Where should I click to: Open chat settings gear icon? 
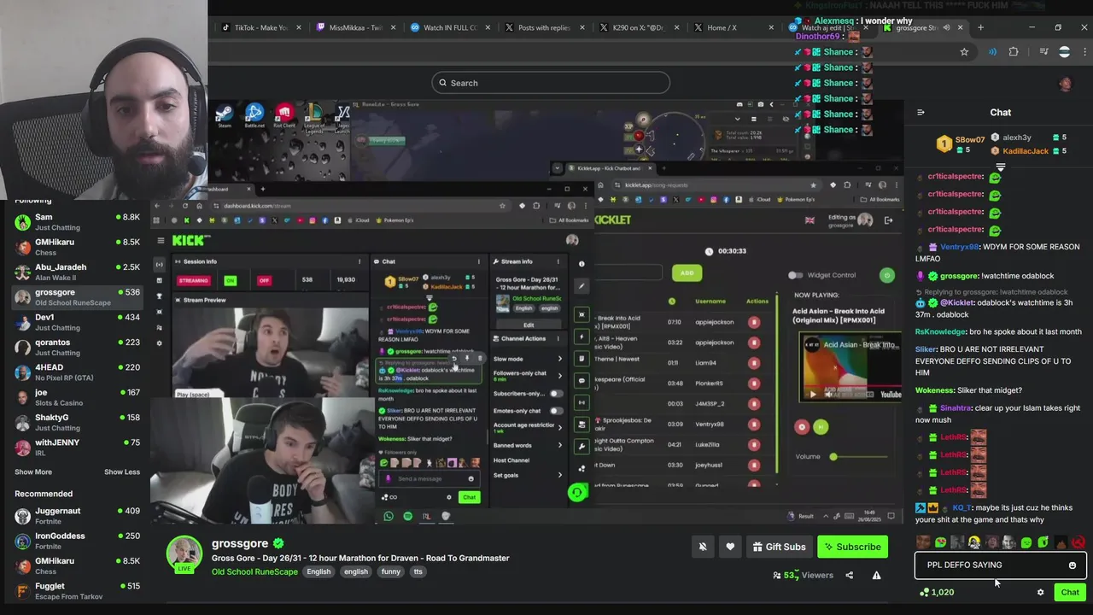tap(1040, 592)
